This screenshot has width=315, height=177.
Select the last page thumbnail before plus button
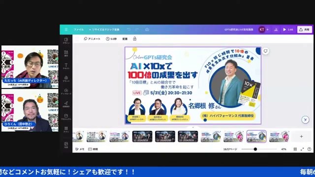(x=279, y=137)
